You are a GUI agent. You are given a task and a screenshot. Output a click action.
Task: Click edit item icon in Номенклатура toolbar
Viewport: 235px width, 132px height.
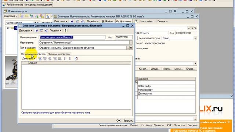[36, 16]
